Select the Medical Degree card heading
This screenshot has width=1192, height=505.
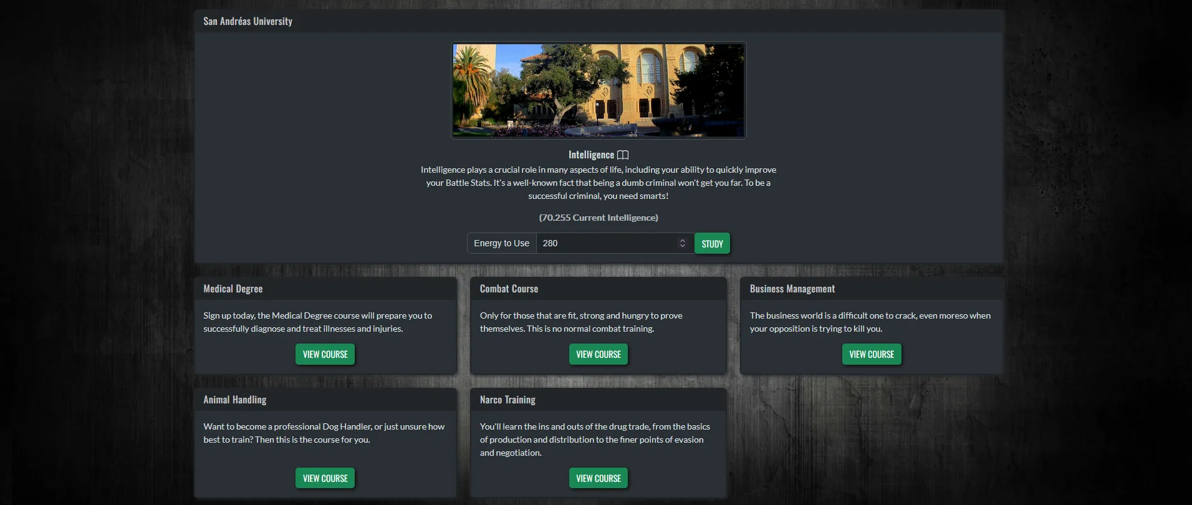pos(233,289)
